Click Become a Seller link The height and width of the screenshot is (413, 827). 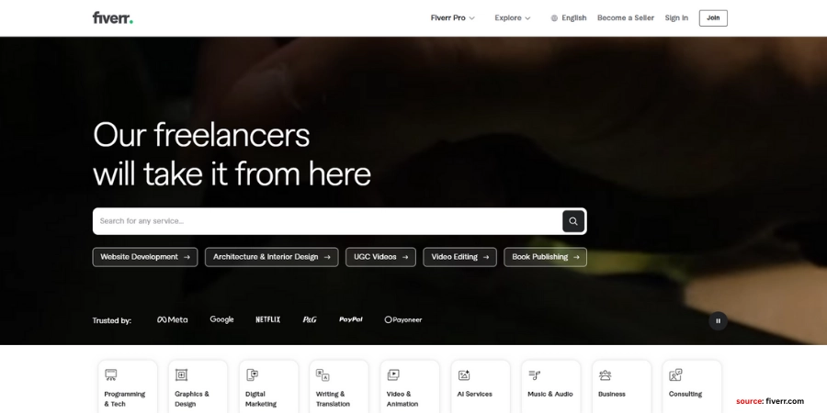626,18
